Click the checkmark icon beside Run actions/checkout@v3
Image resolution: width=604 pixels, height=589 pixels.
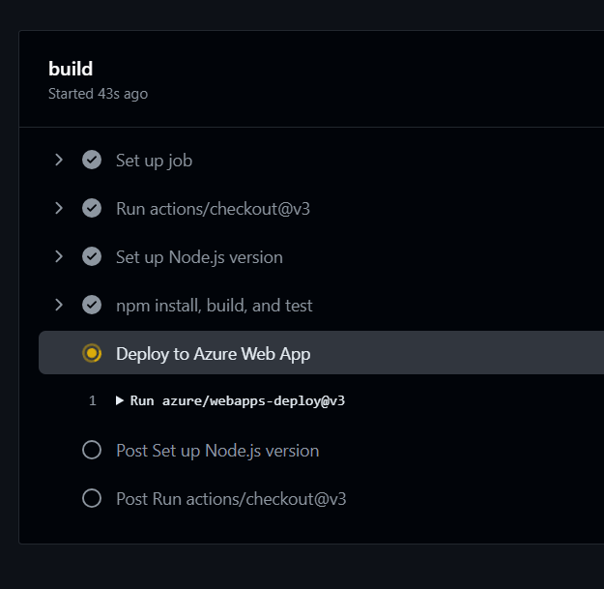92,208
